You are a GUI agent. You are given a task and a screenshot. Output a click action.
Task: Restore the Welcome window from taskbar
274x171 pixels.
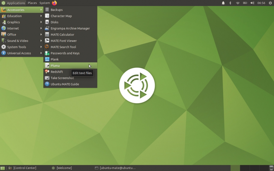(62, 168)
